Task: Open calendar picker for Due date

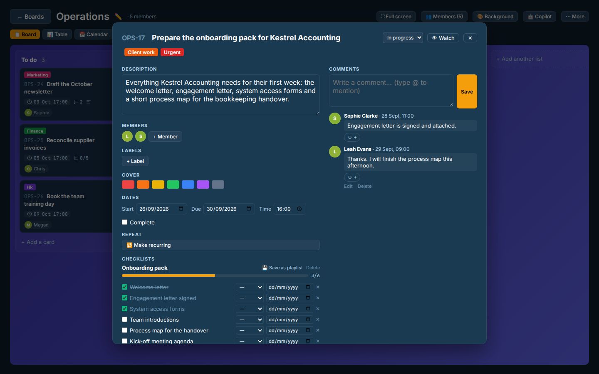Action: (x=249, y=209)
